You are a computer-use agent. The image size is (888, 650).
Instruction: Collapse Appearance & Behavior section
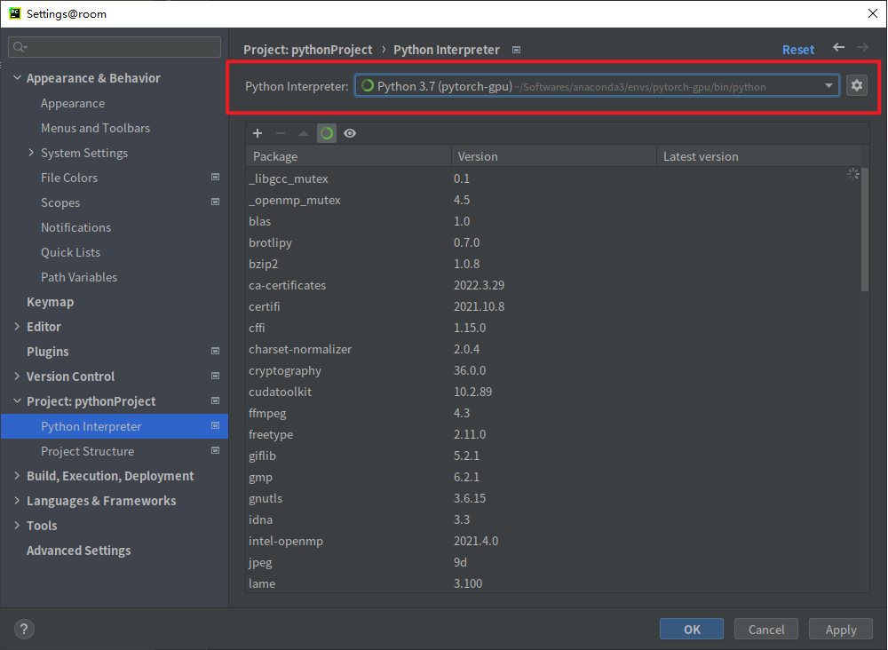(x=17, y=77)
